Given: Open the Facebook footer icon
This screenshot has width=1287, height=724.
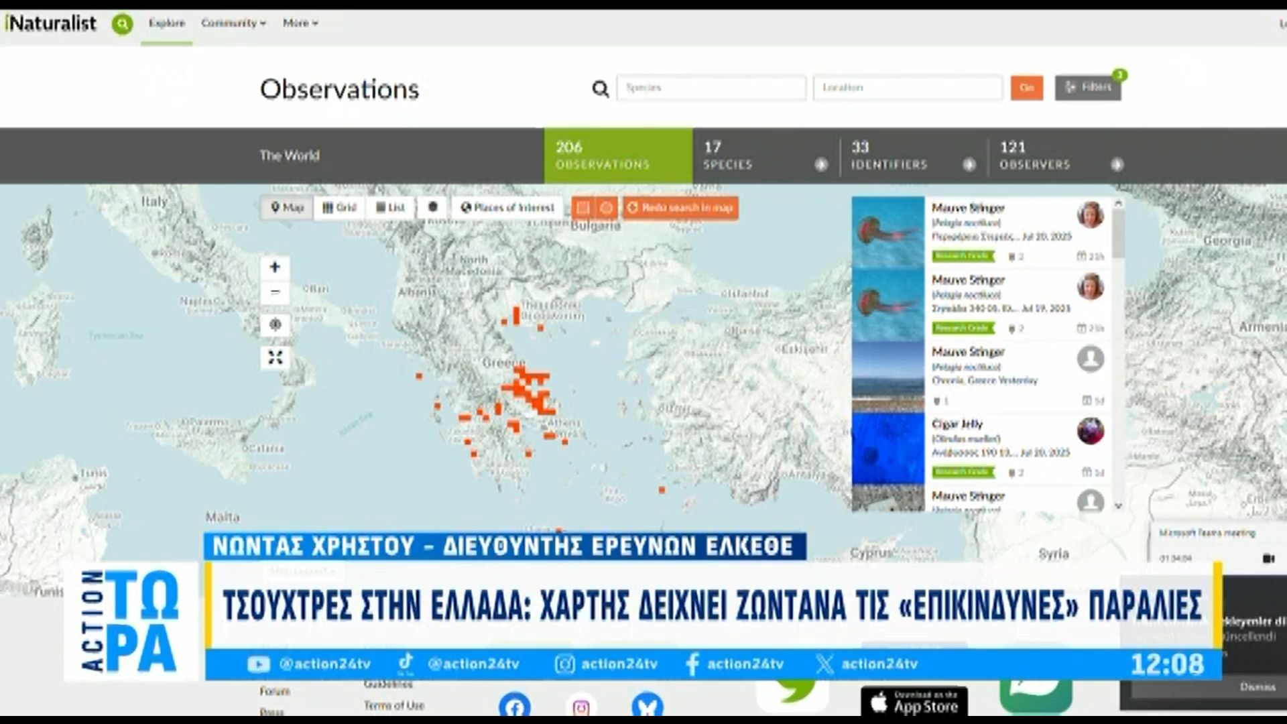Looking at the screenshot, I should 515,707.
